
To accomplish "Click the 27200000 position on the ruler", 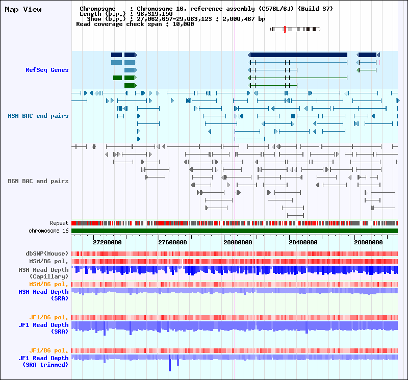I will tap(107, 242).
